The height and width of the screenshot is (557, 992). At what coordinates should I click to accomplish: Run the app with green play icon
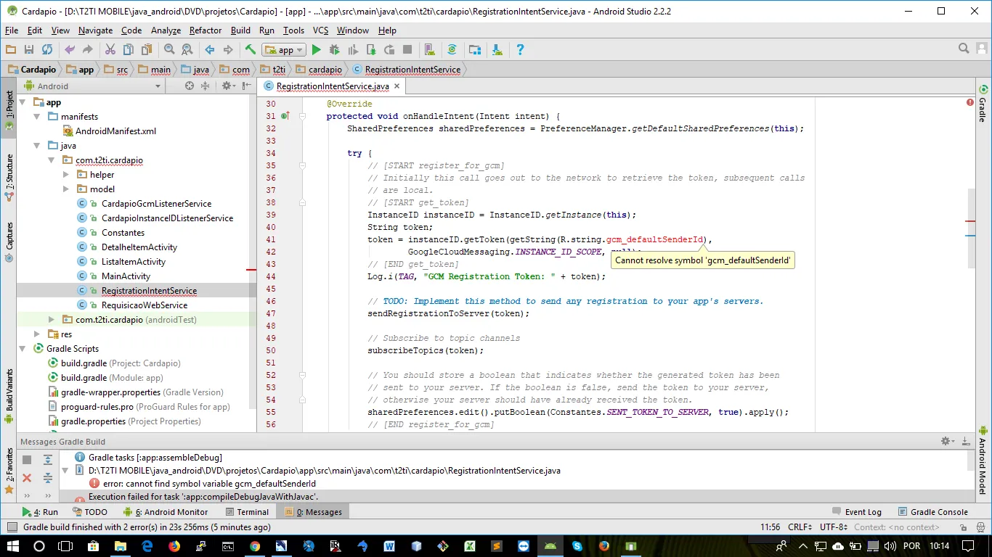(x=316, y=50)
